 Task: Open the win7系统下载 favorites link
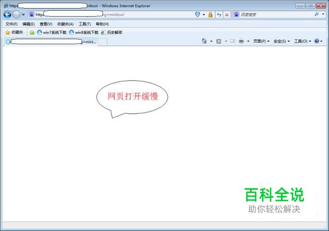point(52,32)
